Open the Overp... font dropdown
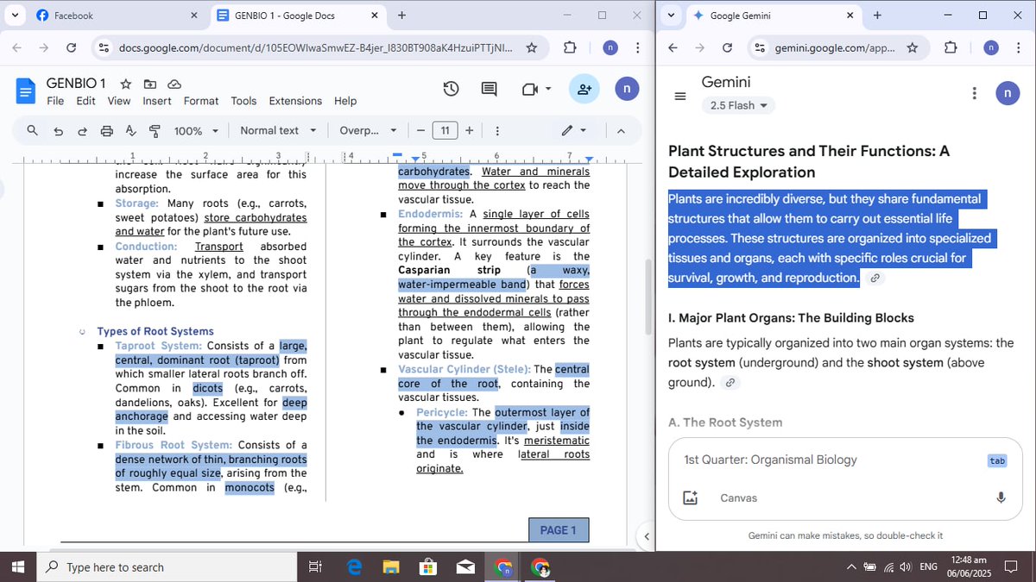The width and height of the screenshot is (1036, 582). (x=368, y=131)
